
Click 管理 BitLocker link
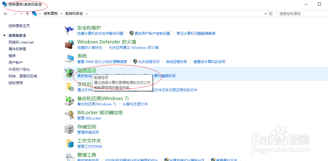click(x=89, y=118)
